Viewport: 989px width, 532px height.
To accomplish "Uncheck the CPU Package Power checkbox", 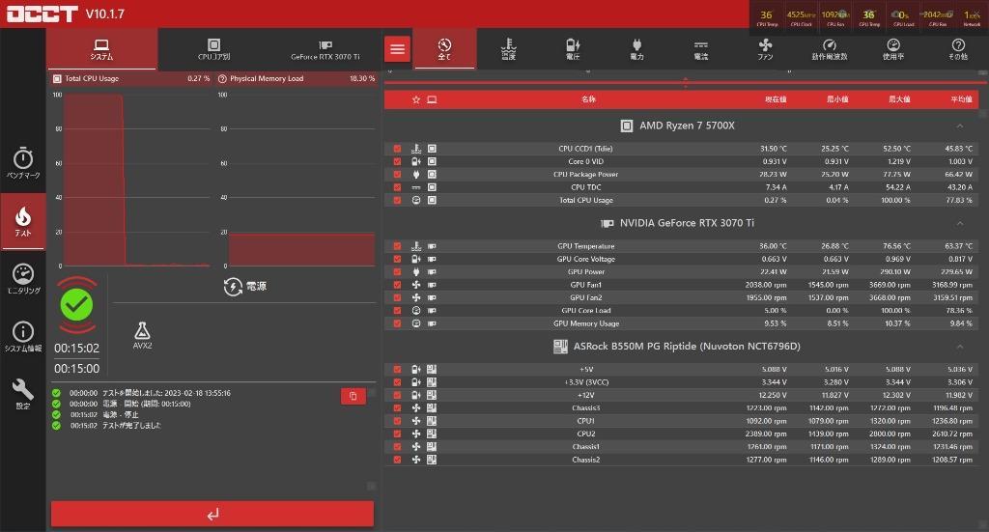I will [397, 175].
